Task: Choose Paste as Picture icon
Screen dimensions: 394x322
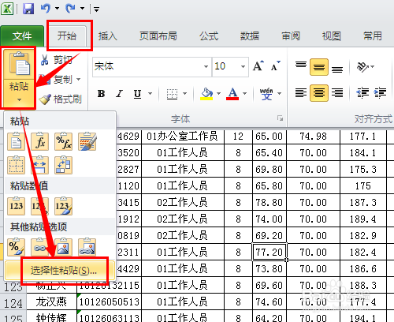Action: point(64,247)
